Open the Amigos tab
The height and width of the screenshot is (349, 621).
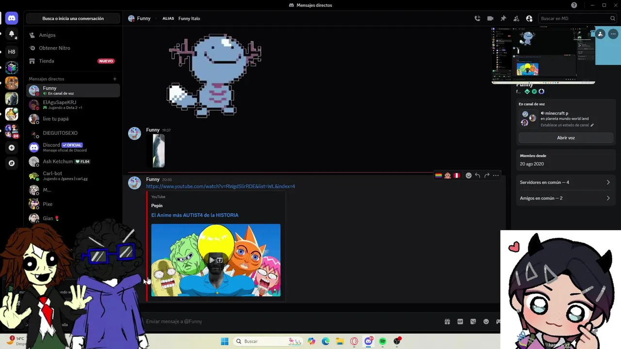click(x=73, y=35)
